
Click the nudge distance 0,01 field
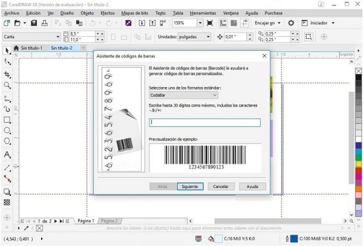[235, 36]
